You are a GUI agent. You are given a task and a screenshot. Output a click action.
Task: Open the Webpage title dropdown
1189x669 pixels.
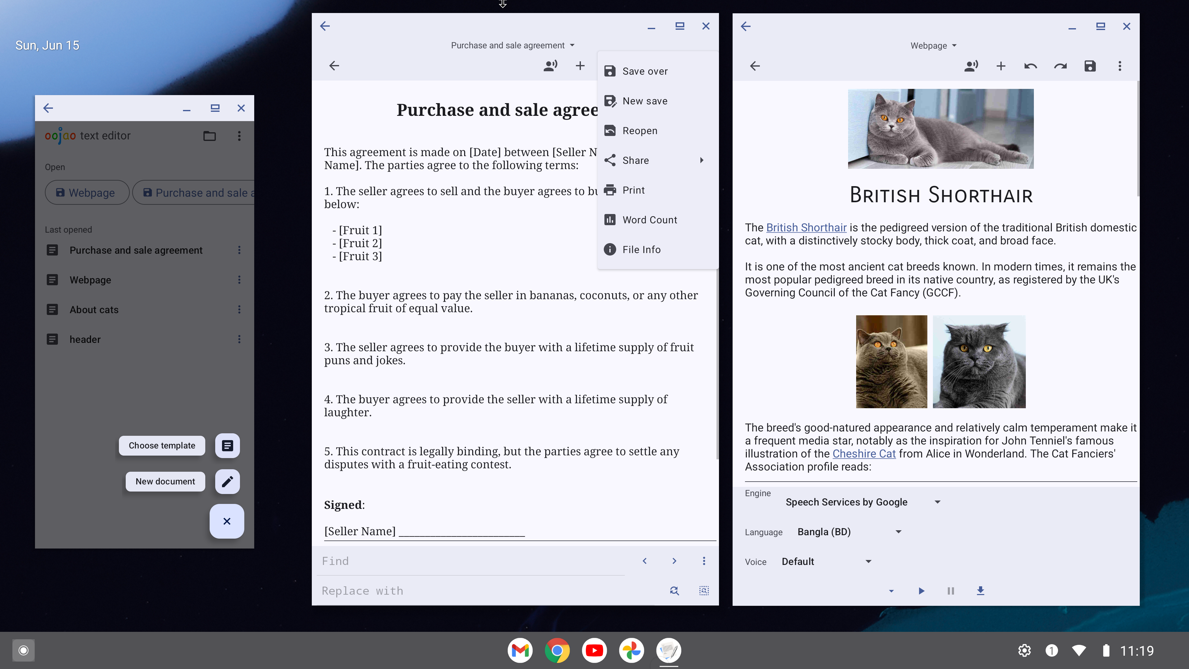(934, 46)
